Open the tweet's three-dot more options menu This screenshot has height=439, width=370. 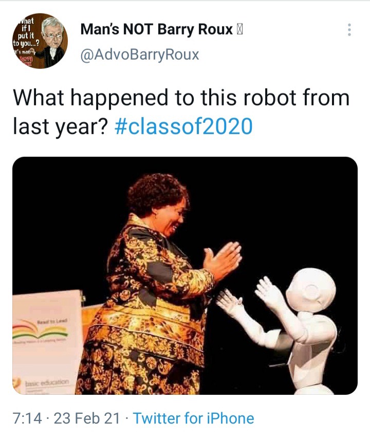(349, 30)
